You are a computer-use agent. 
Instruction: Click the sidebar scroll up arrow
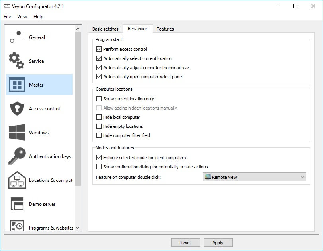click(78, 29)
